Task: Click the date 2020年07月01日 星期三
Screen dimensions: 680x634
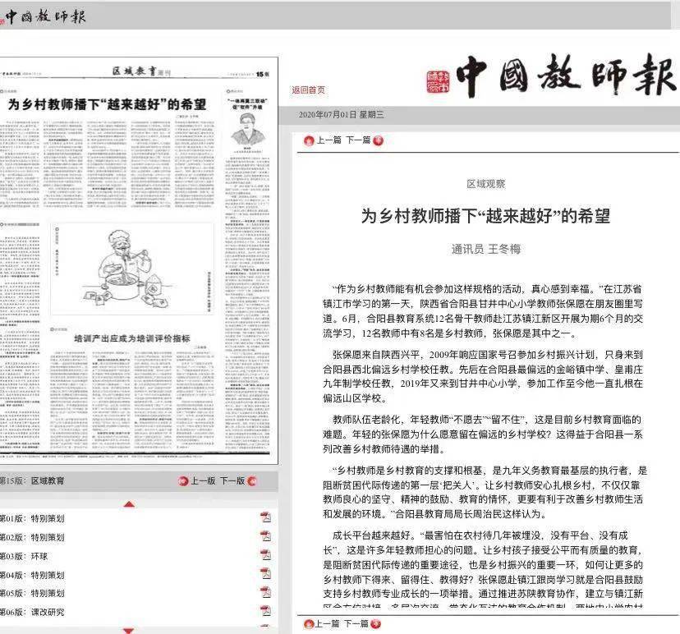Action: click(x=341, y=114)
